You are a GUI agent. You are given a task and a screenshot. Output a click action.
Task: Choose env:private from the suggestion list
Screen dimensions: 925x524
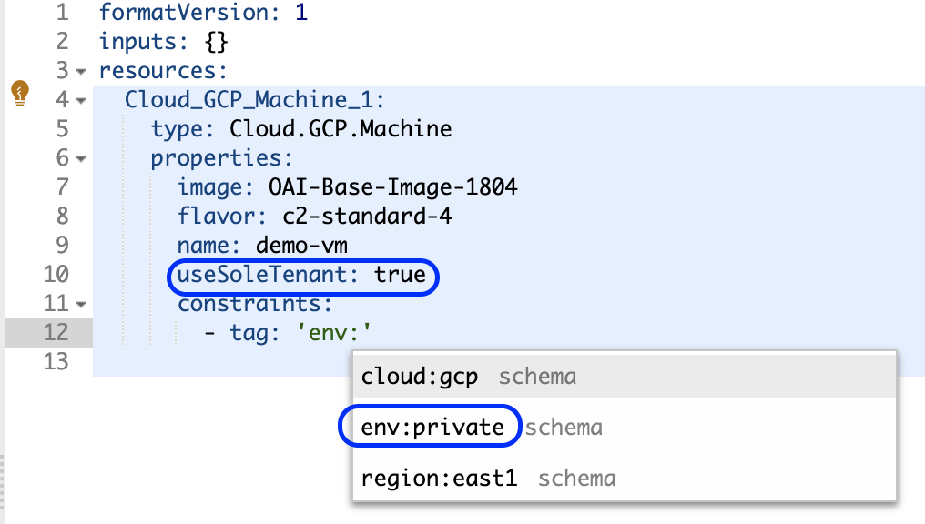point(432,428)
